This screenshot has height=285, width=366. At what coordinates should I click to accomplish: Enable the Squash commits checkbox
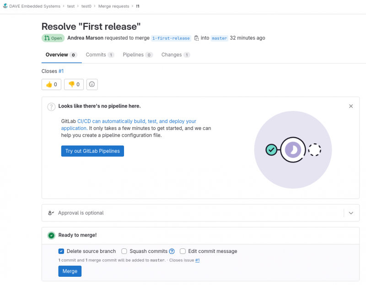pos(124,251)
